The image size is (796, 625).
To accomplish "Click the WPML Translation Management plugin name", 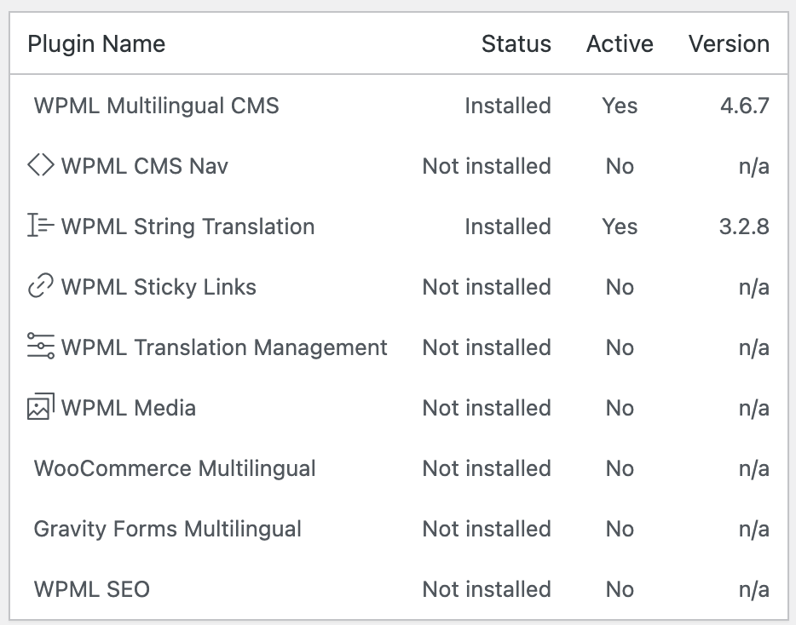I will [224, 347].
